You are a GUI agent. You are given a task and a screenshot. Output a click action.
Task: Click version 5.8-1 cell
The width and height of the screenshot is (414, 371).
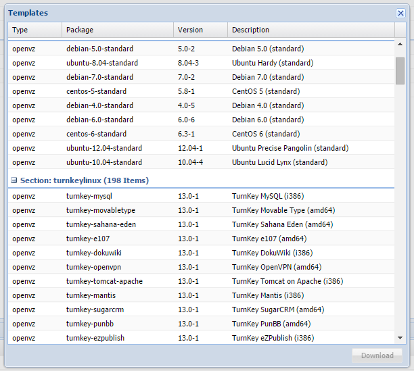click(186, 91)
